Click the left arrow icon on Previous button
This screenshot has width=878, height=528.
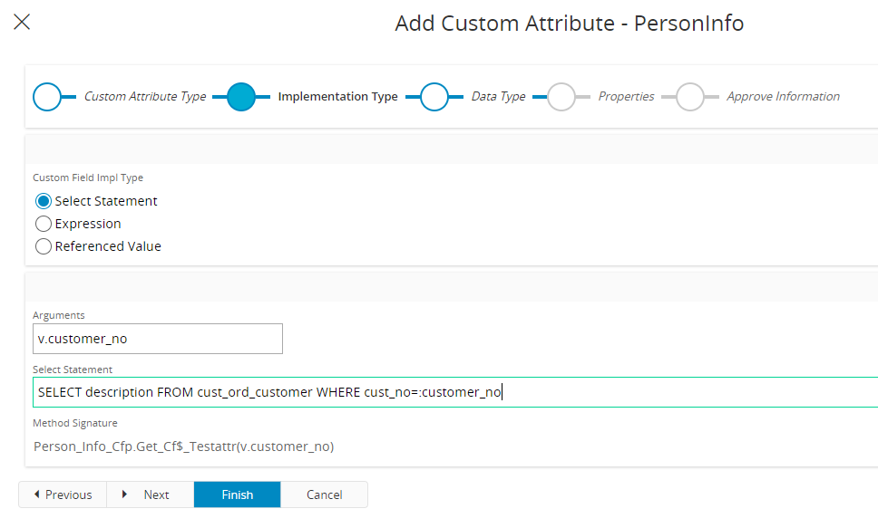click(x=37, y=494)
